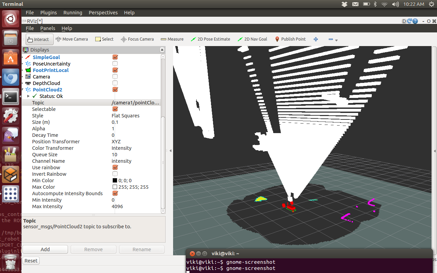Image resolution: width=437 pixels, height=273 pixels.
Task: Start the 2D Pose Estimate tool
Action: click(x=210, y=39)
